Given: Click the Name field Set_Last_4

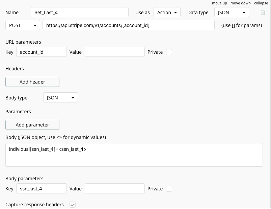Looking at the screenshot, I should click(79, 13).
